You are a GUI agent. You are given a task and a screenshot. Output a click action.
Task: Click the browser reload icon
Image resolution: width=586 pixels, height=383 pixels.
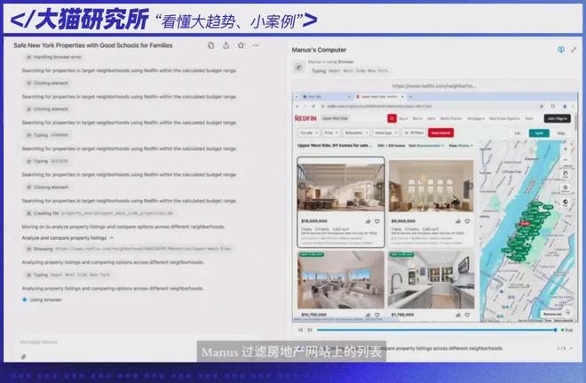click(313, 107)
